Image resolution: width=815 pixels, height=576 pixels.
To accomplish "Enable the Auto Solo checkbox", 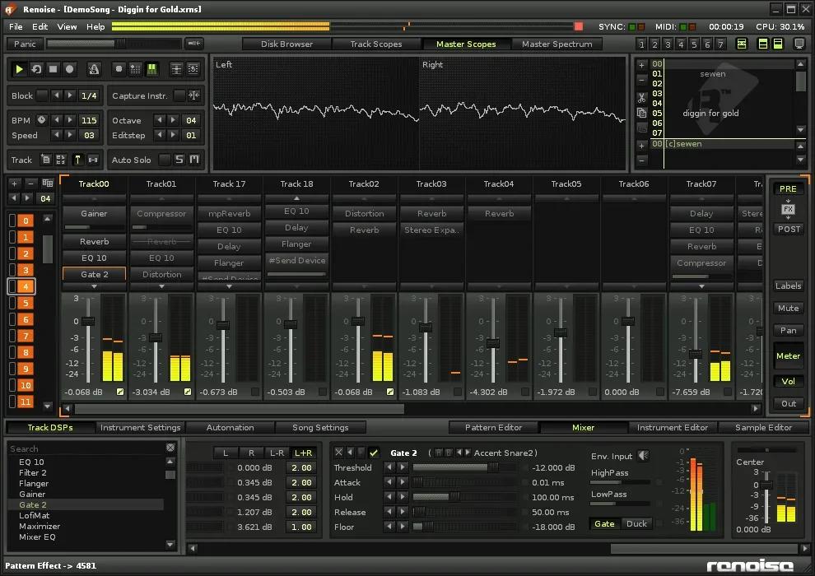I will (x=165, y=160).
